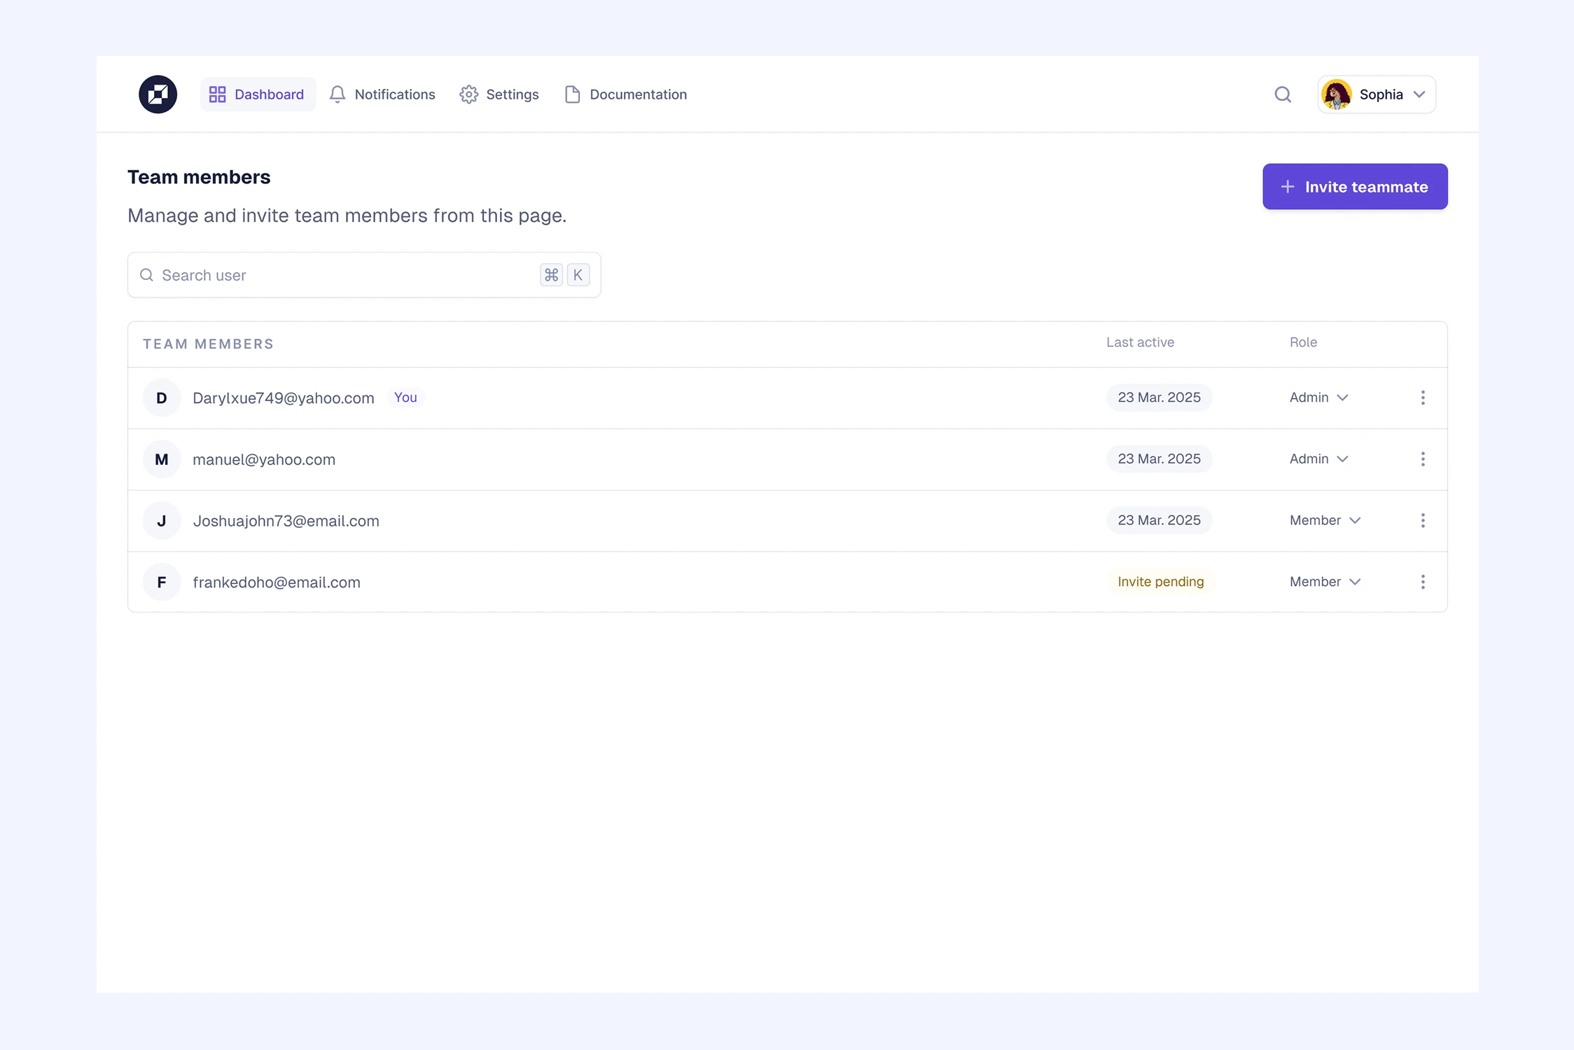Click the F avatar initial circle

pyautogui.click(x=162, y=582)
